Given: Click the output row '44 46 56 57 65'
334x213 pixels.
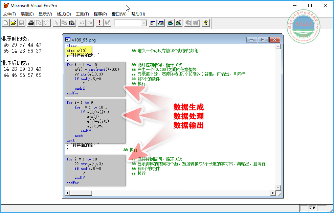Looking at the screenshot, I should coord(22,75).
